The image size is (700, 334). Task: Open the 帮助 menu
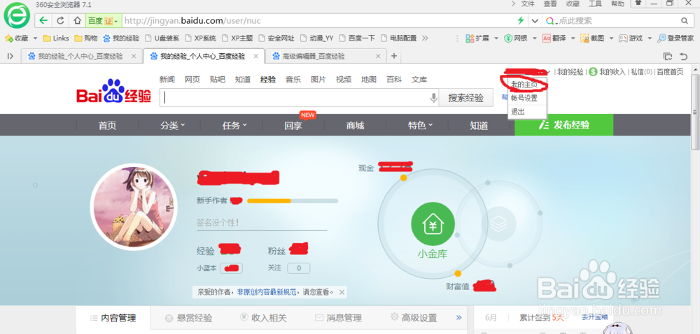point(618,4)
